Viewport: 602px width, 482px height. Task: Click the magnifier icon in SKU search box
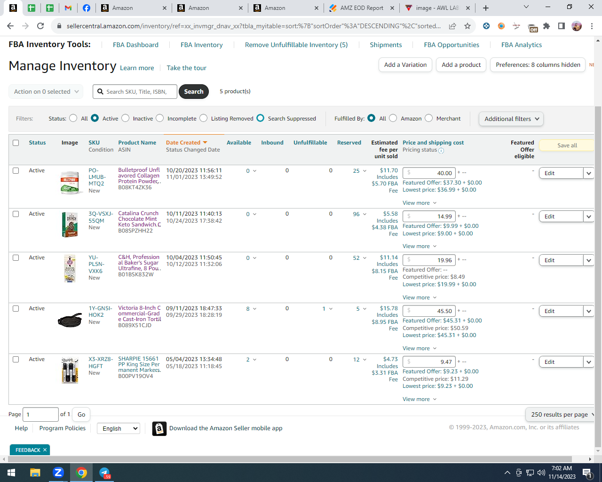100,92
